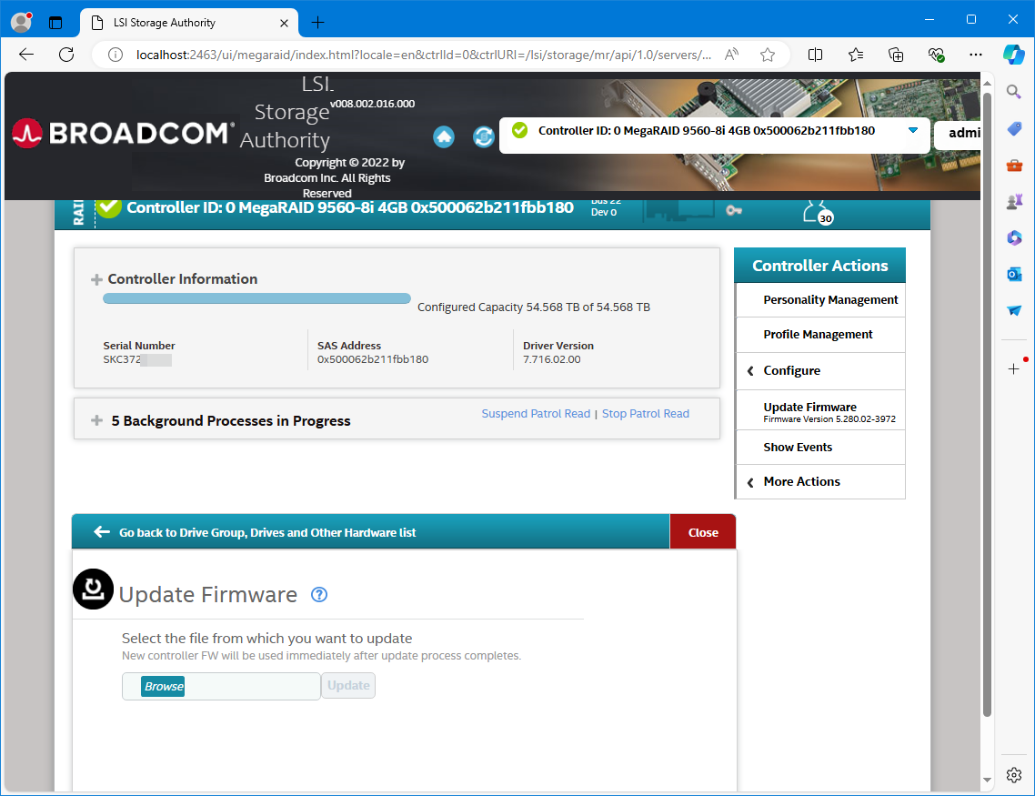Open the sidebar paper plane icon

[1014, 310]
